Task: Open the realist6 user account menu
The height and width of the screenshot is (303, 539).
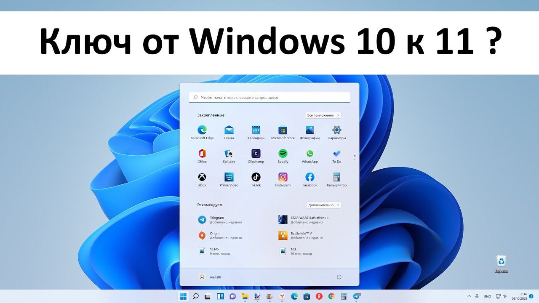Action: (x=210, y=277)
